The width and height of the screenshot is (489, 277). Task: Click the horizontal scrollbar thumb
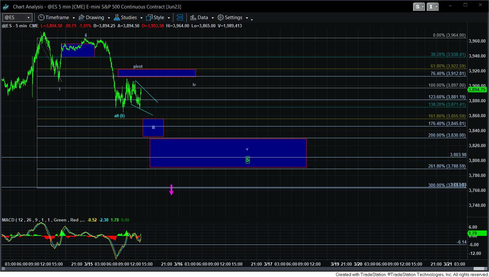tap(479, 269)
